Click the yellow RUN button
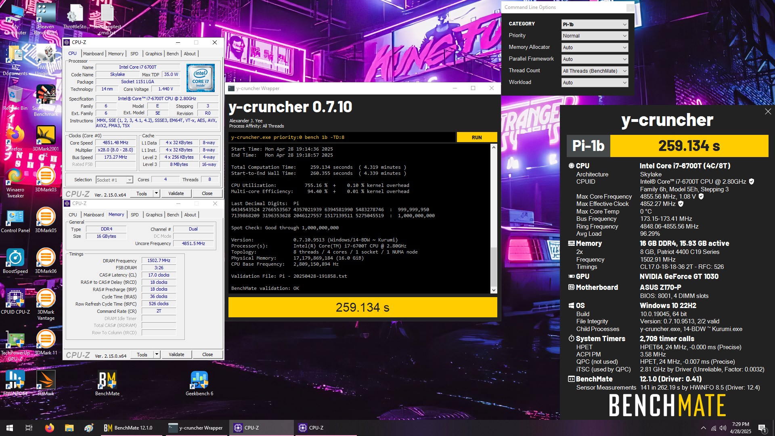Screen dimensions: 775x436 click(477, 137)
